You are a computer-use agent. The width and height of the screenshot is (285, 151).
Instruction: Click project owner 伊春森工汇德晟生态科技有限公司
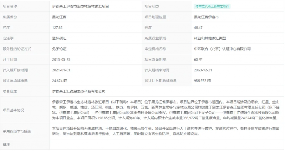pos(79,91)
